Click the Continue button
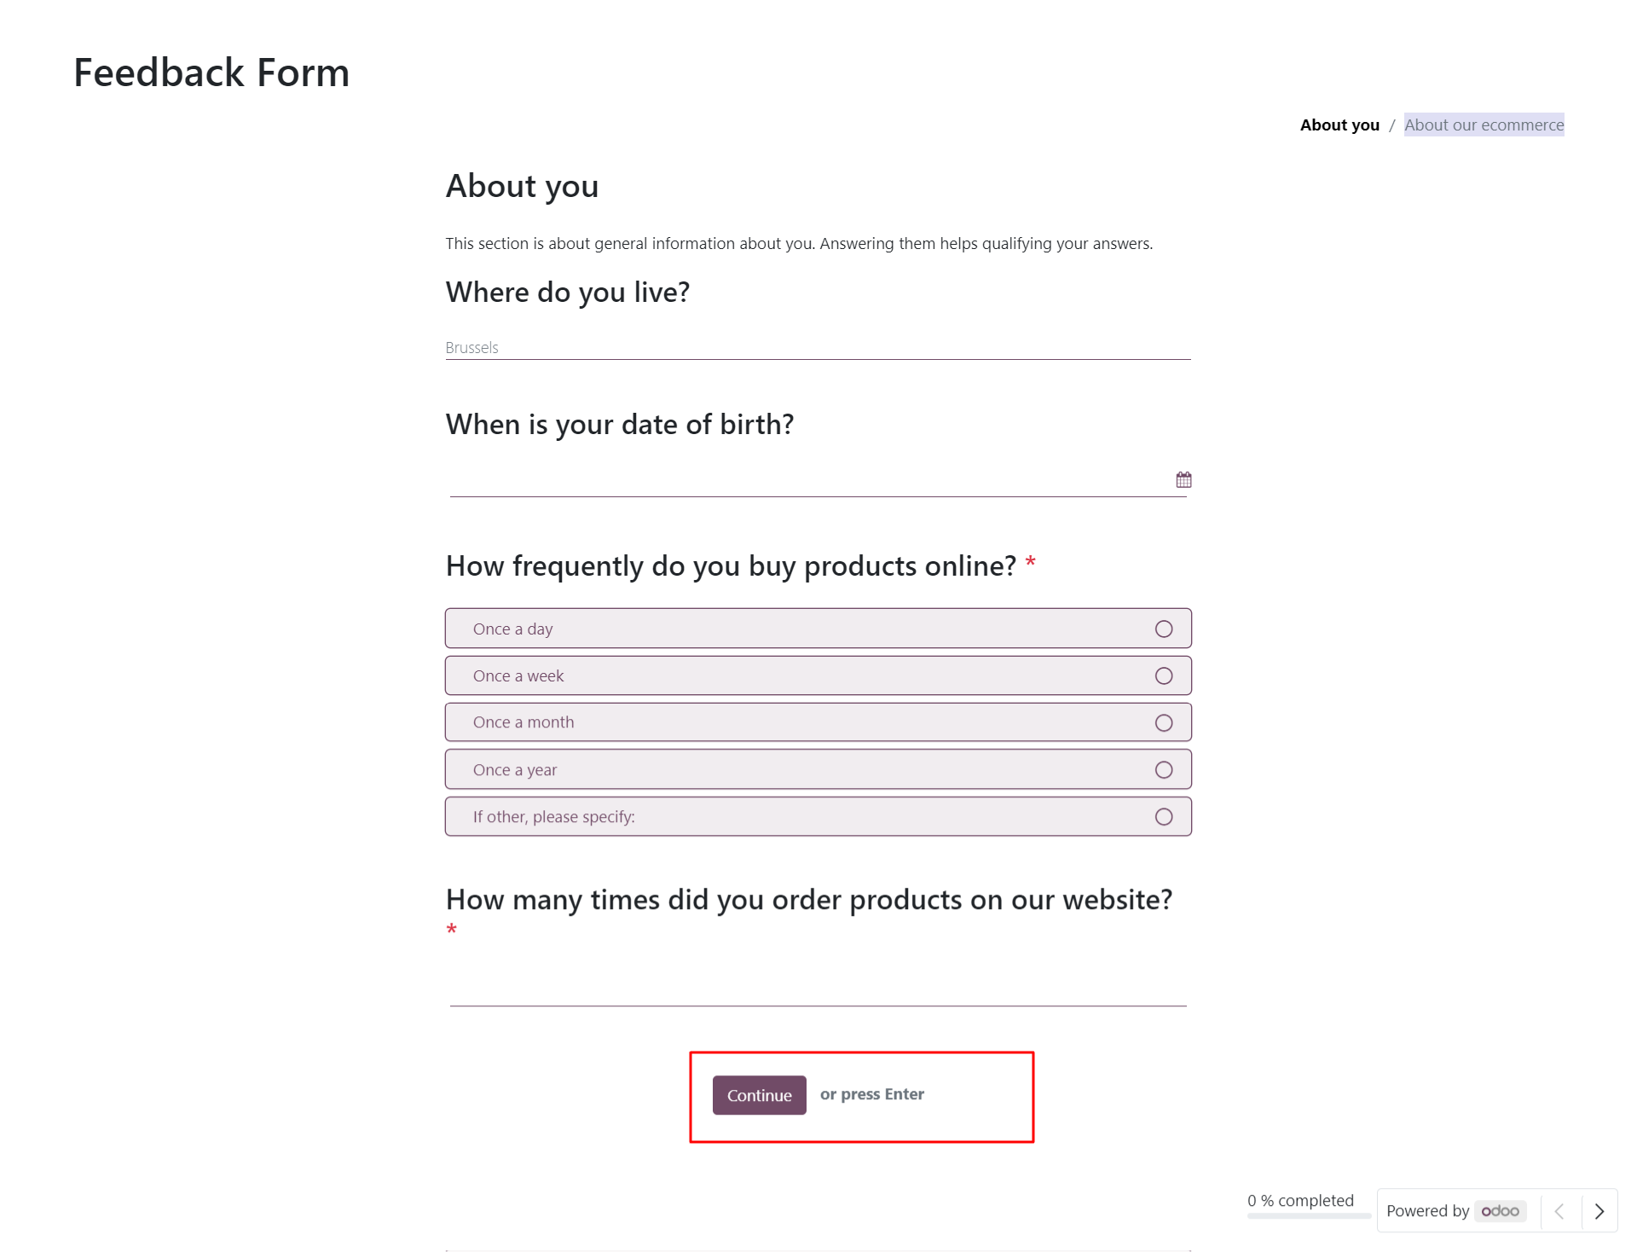This screenshot has width=1637, height=1252. point(759,1095)
